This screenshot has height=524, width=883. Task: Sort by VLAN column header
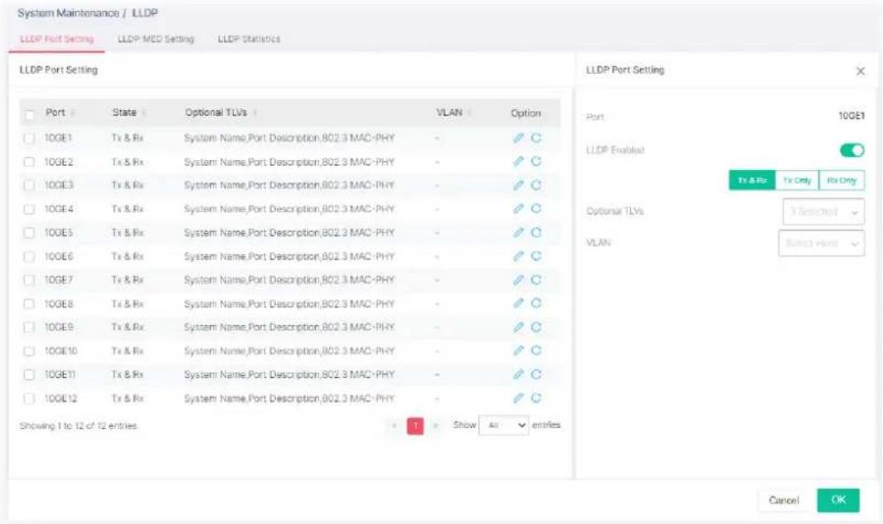[454, 113]
